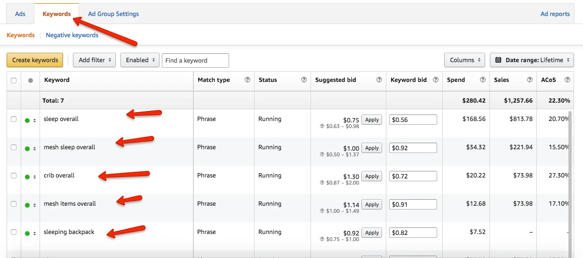Edit the $0.82 keyword bid field
This screenshot has width=583, height=258.
413,233
